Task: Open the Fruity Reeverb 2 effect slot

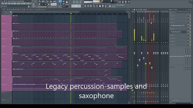Action: click(x=178, y=32)
